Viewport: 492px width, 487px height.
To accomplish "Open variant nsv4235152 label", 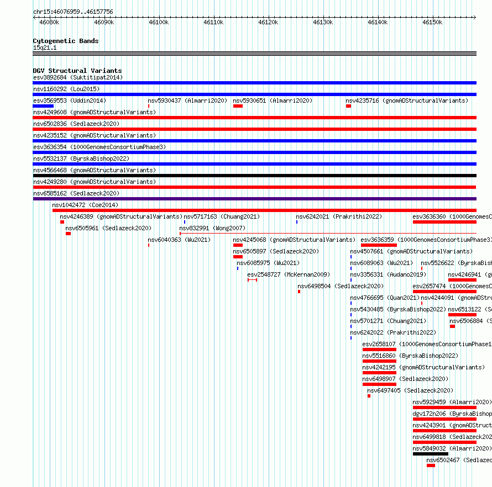I will click(95, 135).
